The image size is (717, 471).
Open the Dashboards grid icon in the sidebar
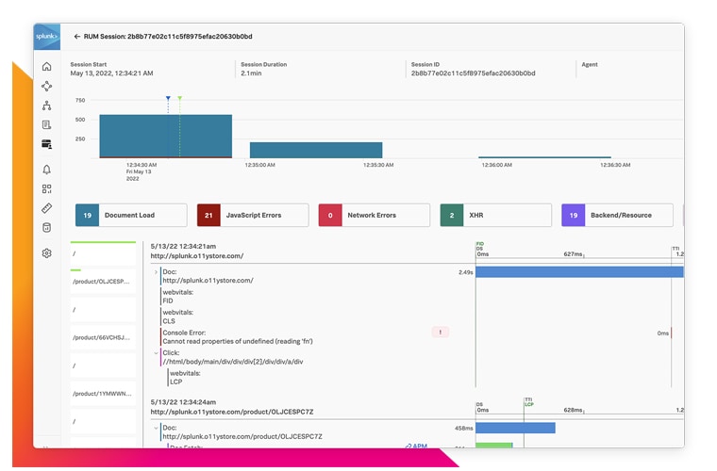(x=46, y=189)
